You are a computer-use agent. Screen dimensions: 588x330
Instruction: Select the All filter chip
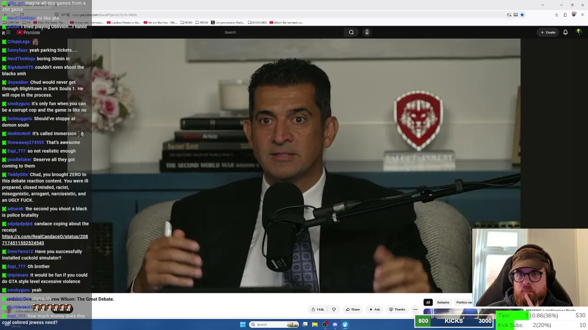click(428, 302)
